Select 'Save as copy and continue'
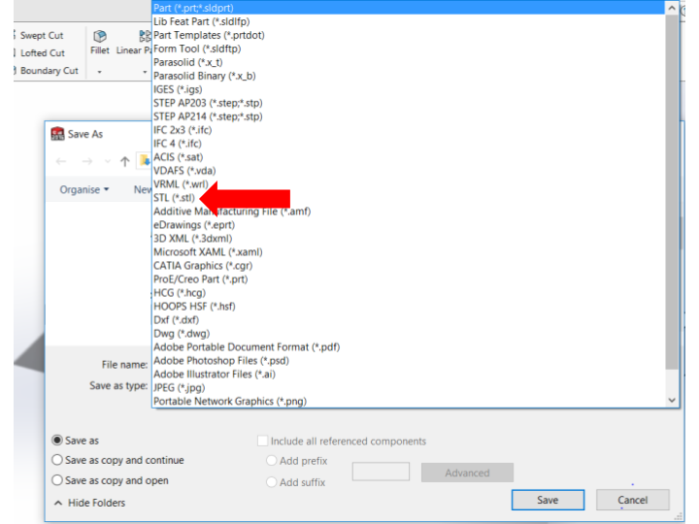Screen dimensions: 699x524 coord(57,460)
